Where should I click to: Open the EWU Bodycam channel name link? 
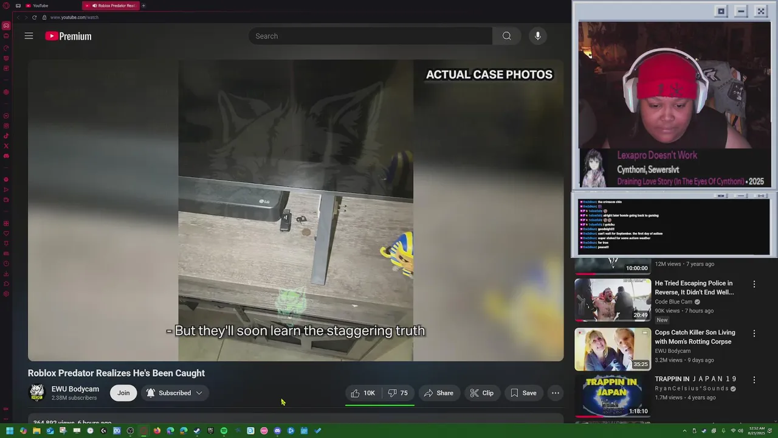pyautogui.click(x=75, y=389)
